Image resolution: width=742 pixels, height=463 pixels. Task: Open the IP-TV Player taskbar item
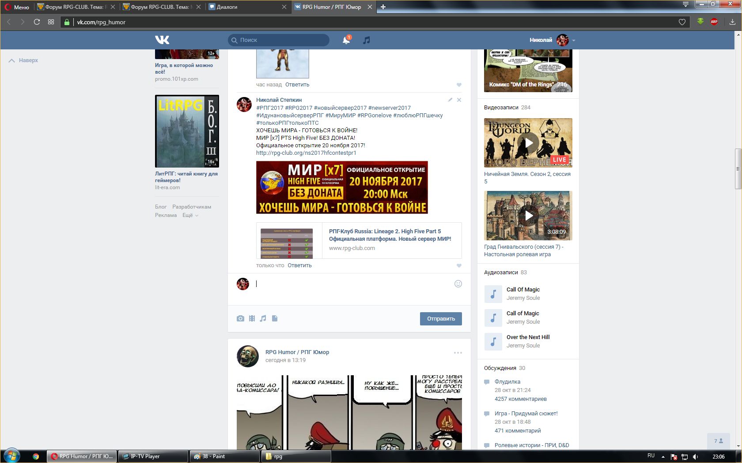tap(153, 456)
